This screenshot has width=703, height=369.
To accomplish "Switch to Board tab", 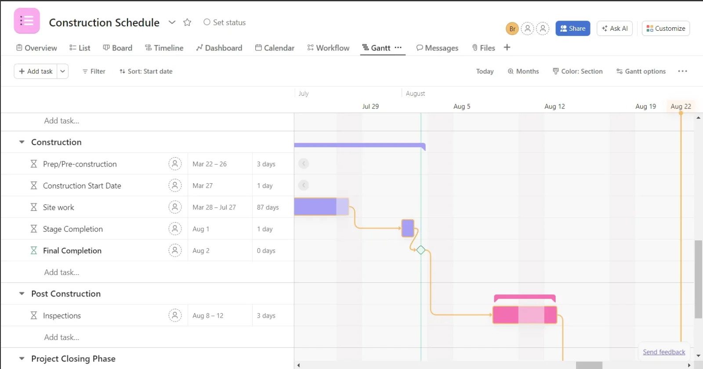I will [x=117, y=48].
